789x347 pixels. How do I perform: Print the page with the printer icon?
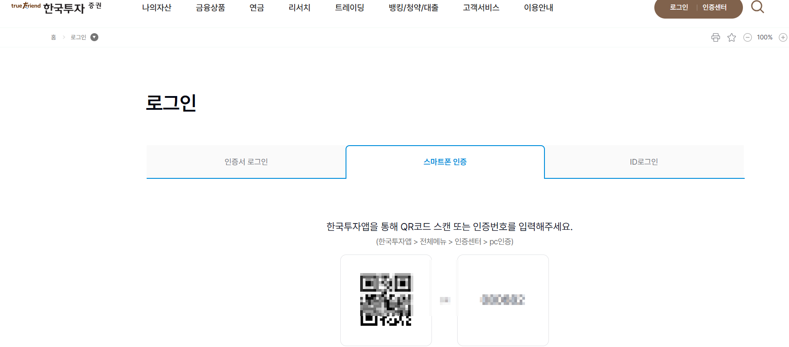tap(715, 37)
